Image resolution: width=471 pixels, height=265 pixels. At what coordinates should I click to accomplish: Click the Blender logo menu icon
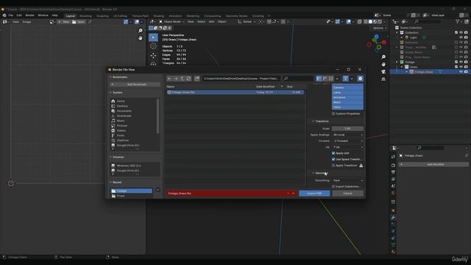click(4, 15)
